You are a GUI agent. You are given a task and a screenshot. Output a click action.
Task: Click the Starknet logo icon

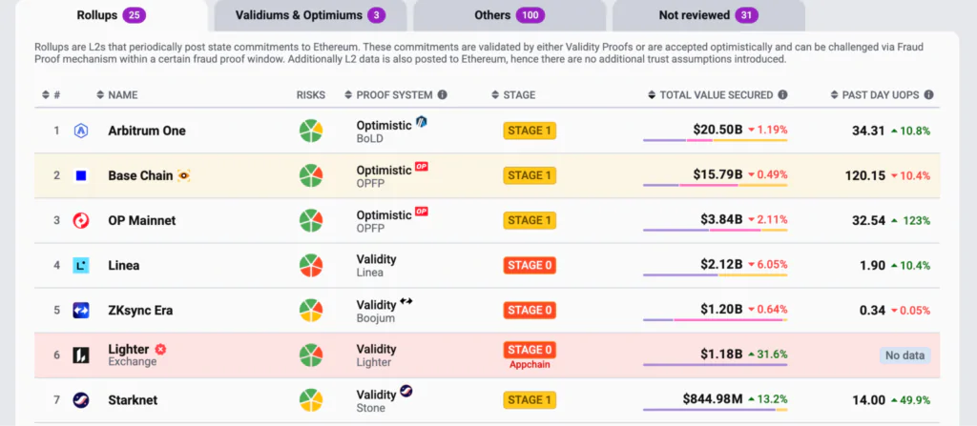[81, 399]
